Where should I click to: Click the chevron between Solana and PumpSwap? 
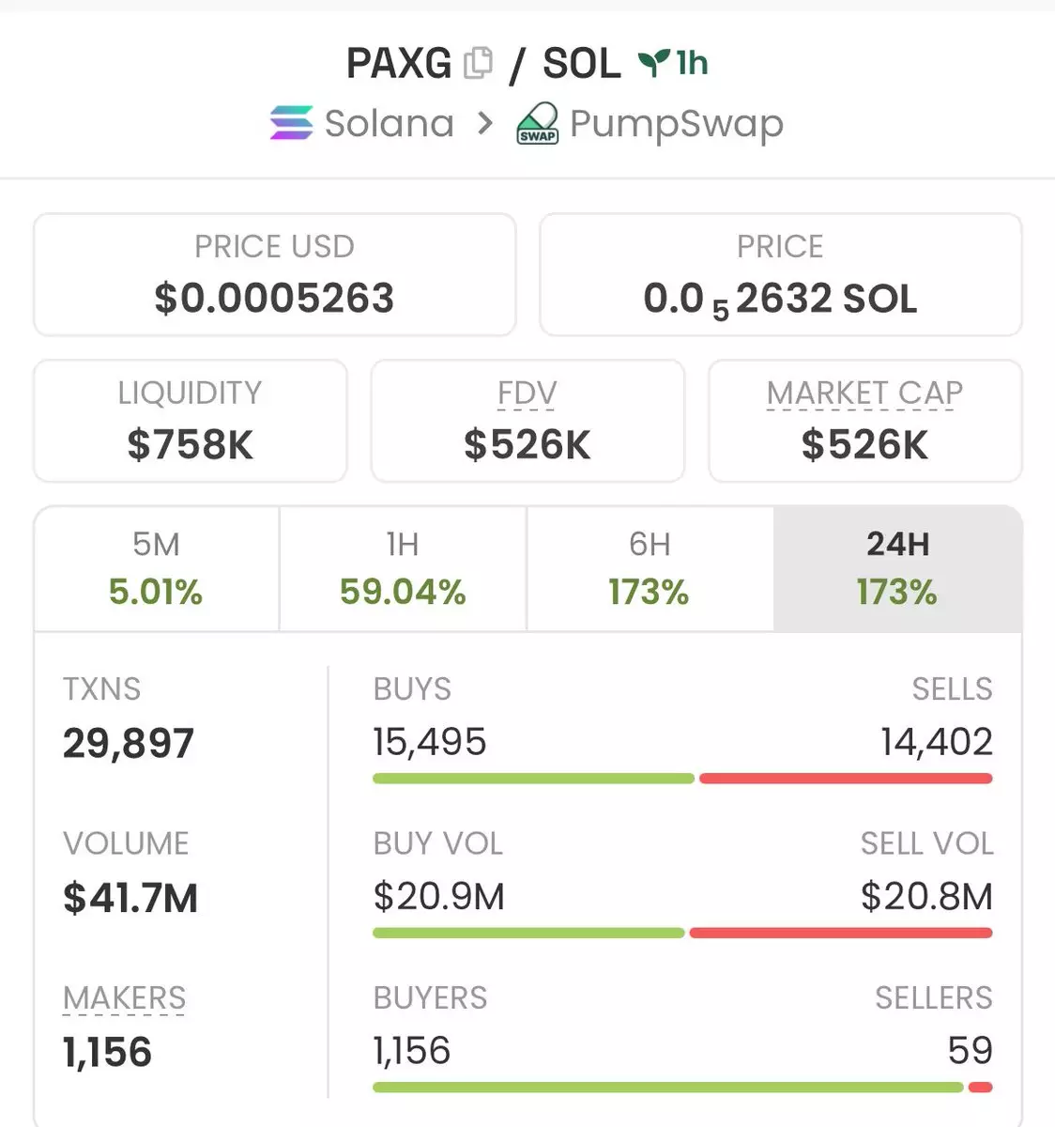[484, 123]
